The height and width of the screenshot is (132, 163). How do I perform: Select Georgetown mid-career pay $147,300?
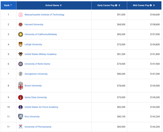pyautogui.click(x=144, y=74)
